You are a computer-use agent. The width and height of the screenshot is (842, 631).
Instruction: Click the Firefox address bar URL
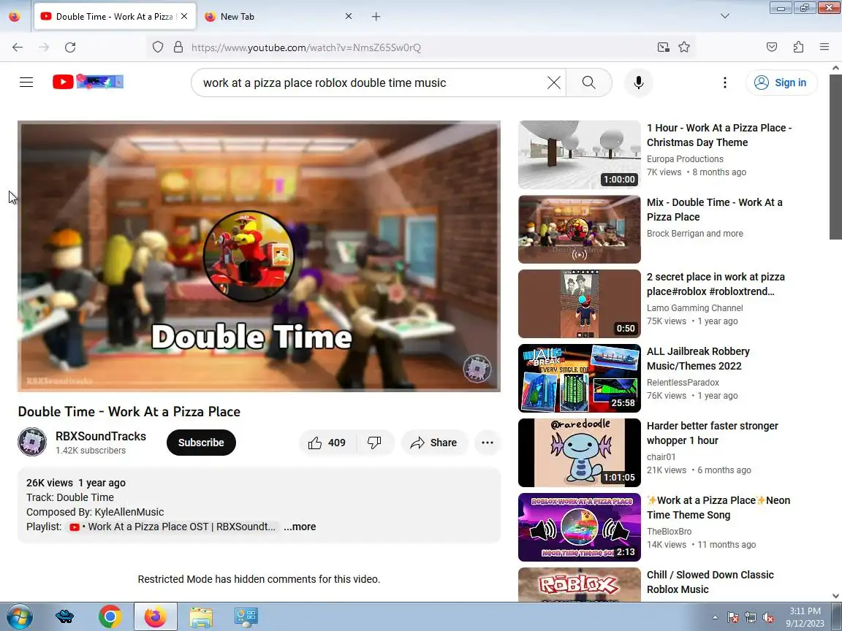coord(306,47)
